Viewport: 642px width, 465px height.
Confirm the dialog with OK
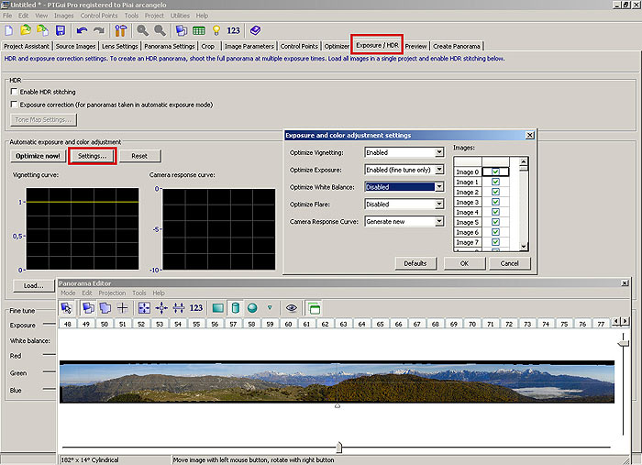click(x=464, y=263)
